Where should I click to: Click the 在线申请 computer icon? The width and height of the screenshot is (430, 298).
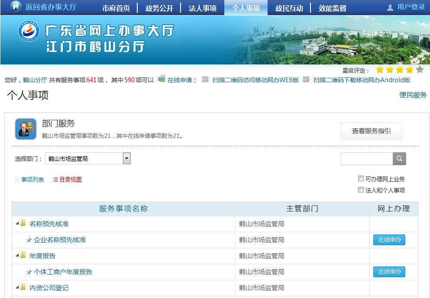(162, 79)
